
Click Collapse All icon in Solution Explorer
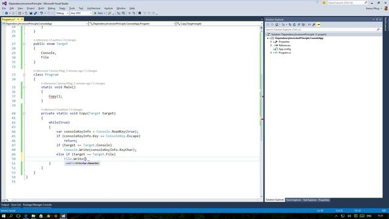pos(299,24)
